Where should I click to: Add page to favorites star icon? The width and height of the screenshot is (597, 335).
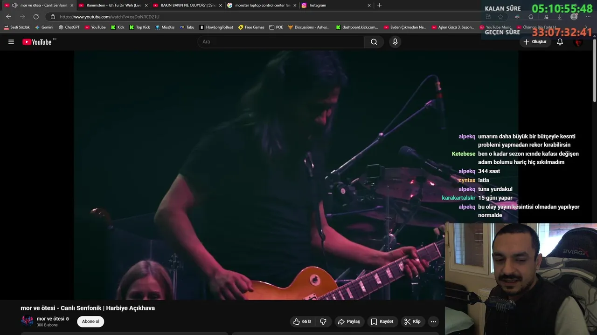500,17
